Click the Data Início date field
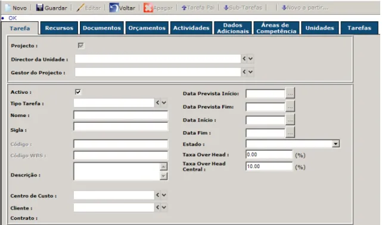 tap(265, 120)
